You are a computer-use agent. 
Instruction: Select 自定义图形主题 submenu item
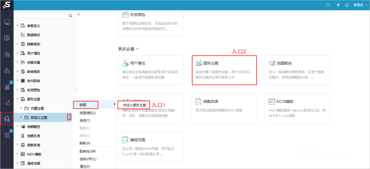pos(134,105)
